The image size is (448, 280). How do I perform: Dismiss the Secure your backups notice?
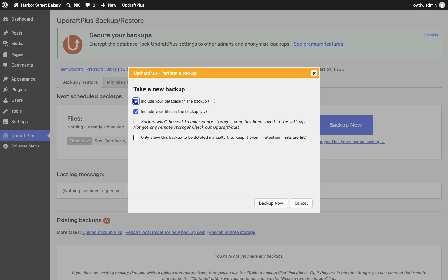(431, 35)
